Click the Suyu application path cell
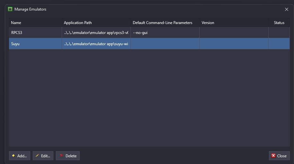This screenshot has width=294, height=164. (96, 44)
